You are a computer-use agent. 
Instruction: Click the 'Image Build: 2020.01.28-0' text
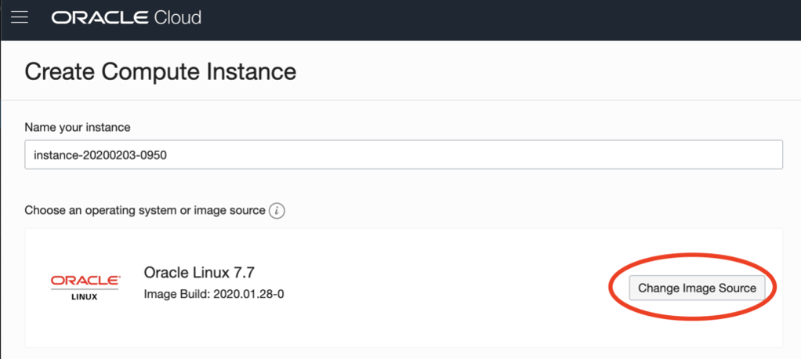[213, 295]
